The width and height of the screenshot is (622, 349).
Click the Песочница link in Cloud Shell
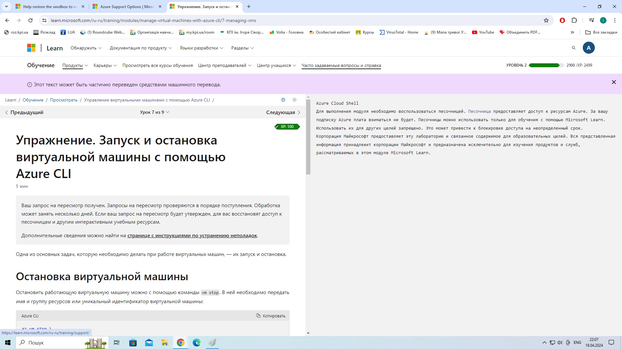(479, 111)
